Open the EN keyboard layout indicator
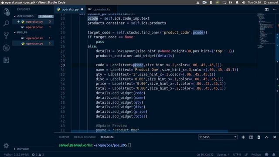Viewport: 279px width, 157px height. [x=231, y=3]
